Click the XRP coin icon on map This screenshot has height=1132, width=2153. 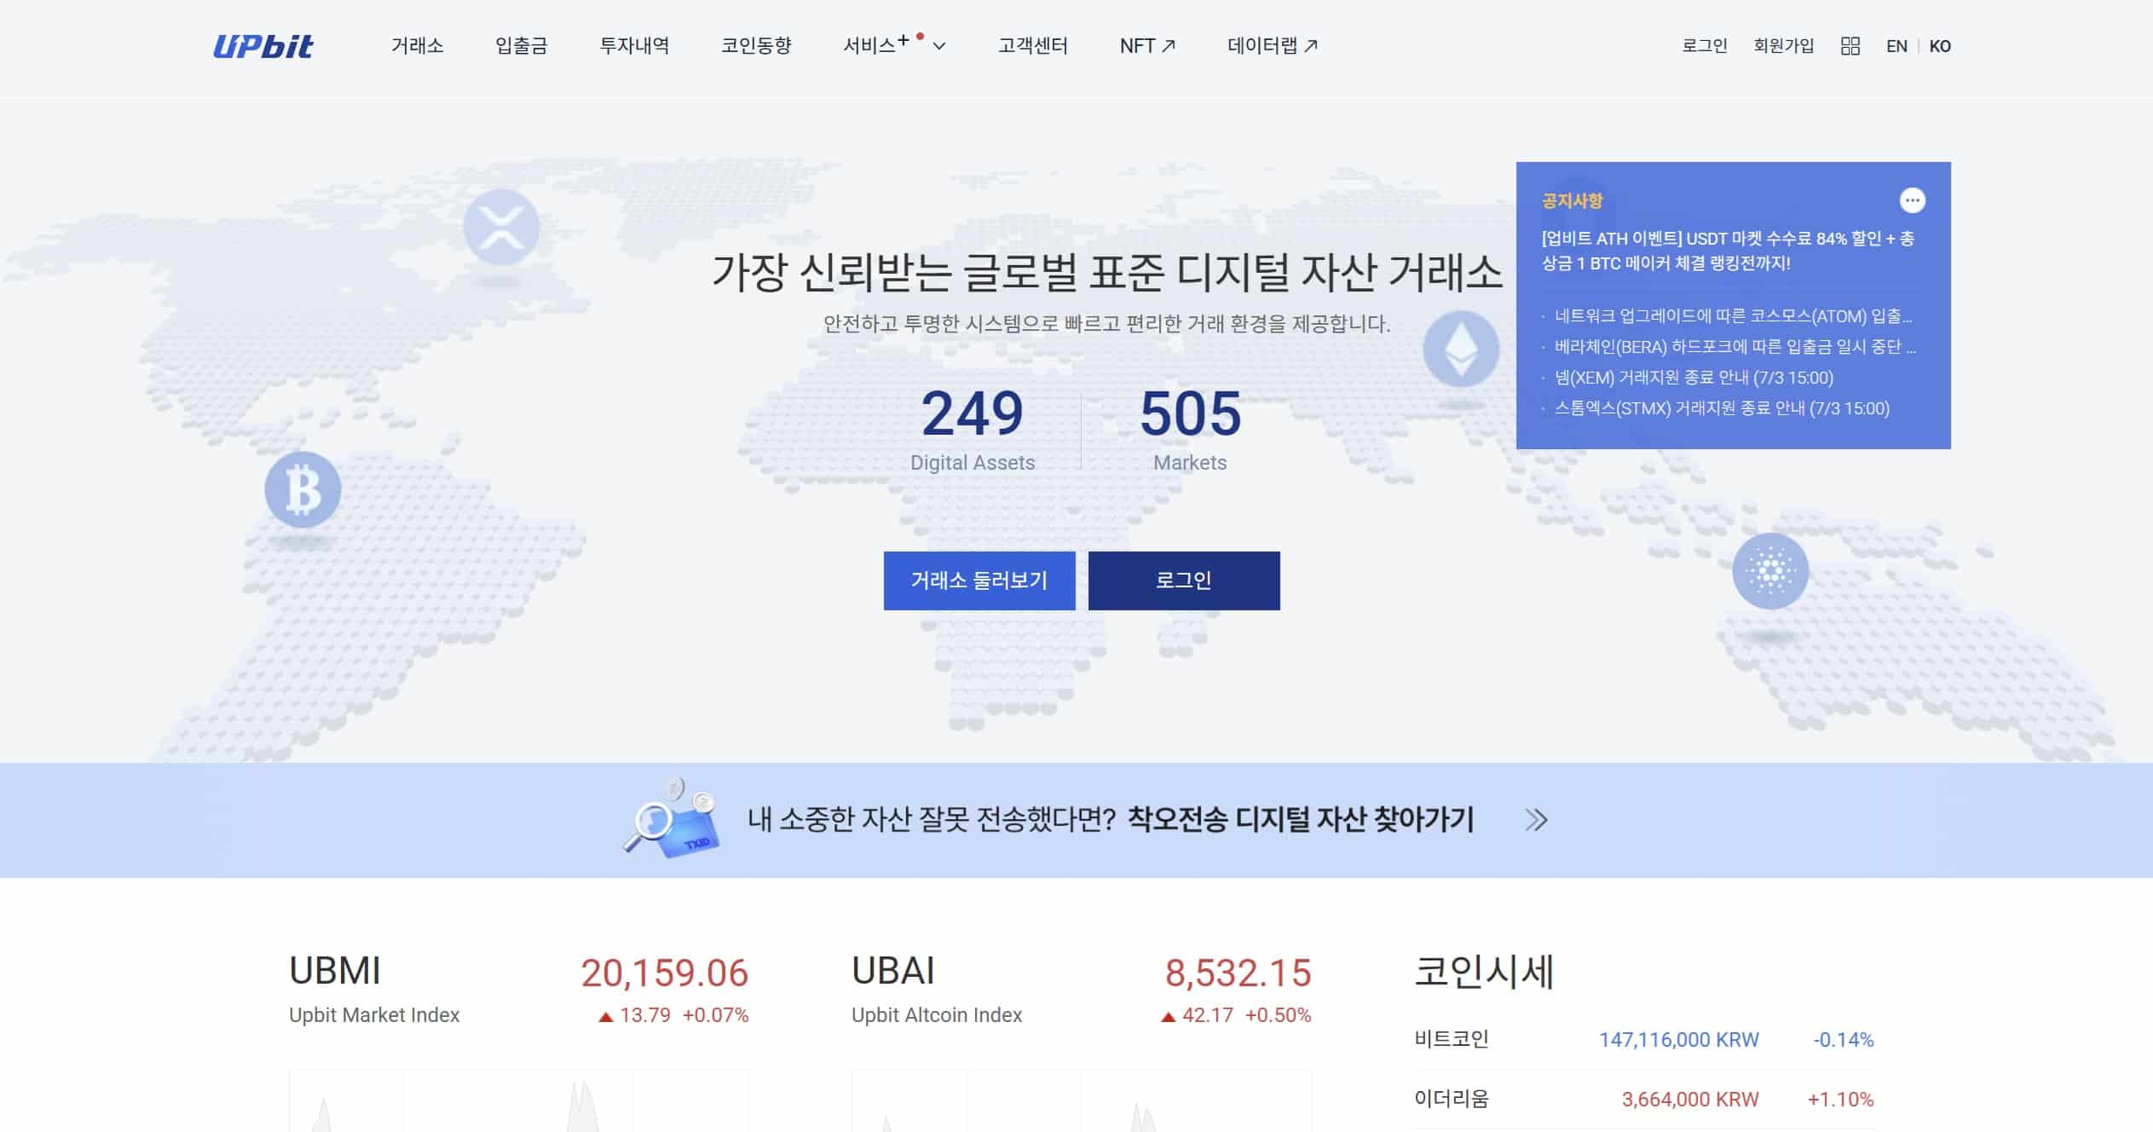[x=501, y=228]
